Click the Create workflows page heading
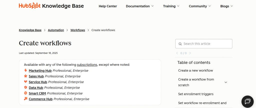This screenshot has height=108, width=256. coord(45,43)
